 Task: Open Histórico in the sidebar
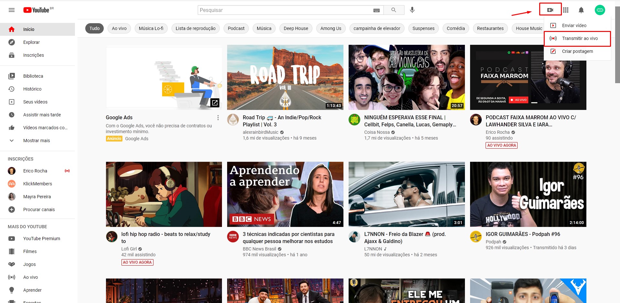tap(37, 89)
